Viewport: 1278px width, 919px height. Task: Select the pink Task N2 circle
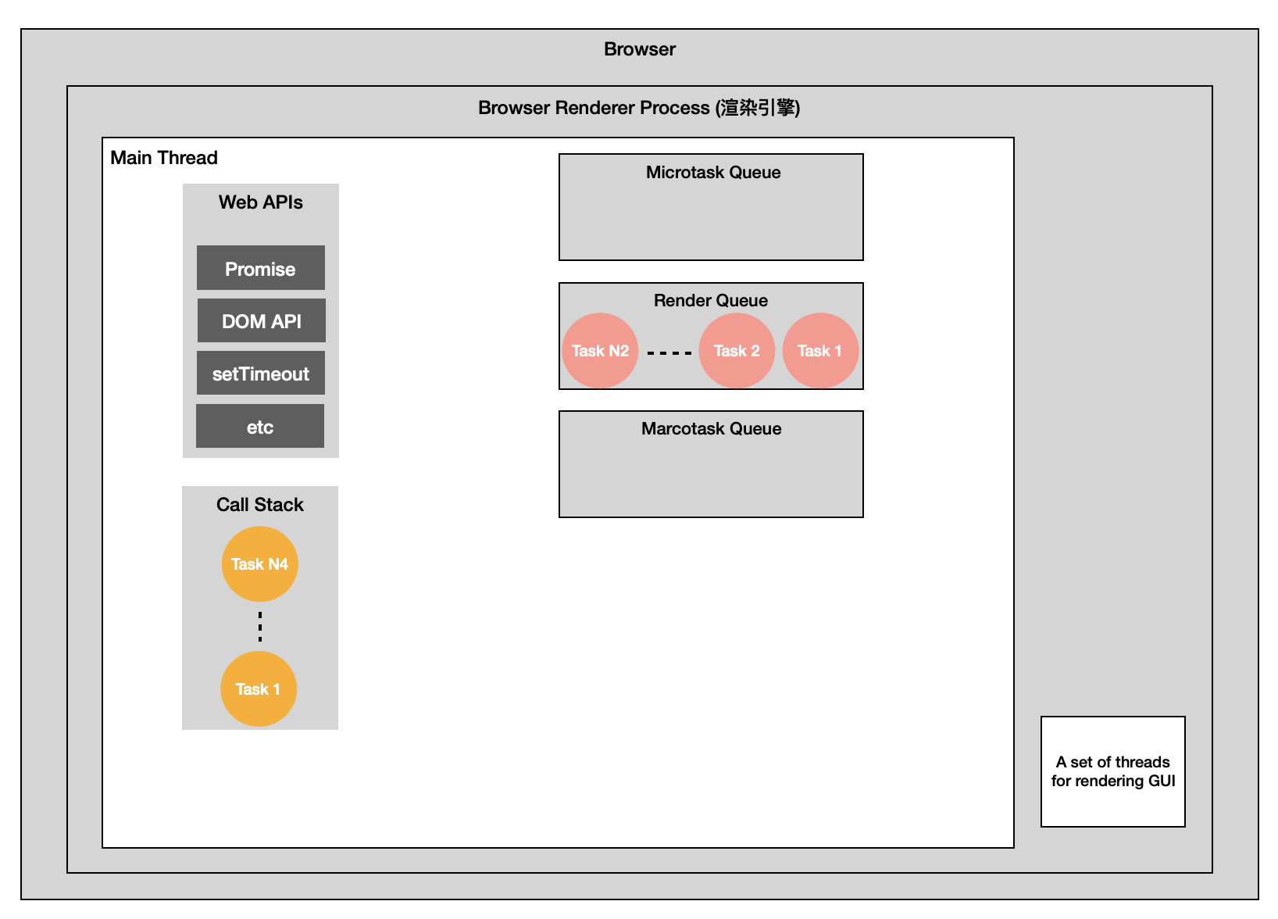point(600,351)
